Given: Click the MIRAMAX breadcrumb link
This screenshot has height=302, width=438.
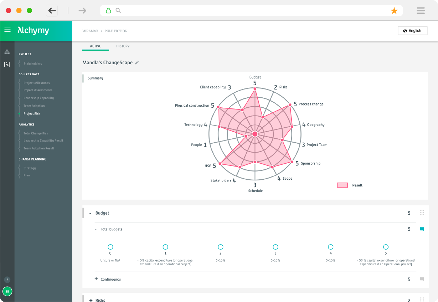Looking at the screenshot, I should [90, 31].
